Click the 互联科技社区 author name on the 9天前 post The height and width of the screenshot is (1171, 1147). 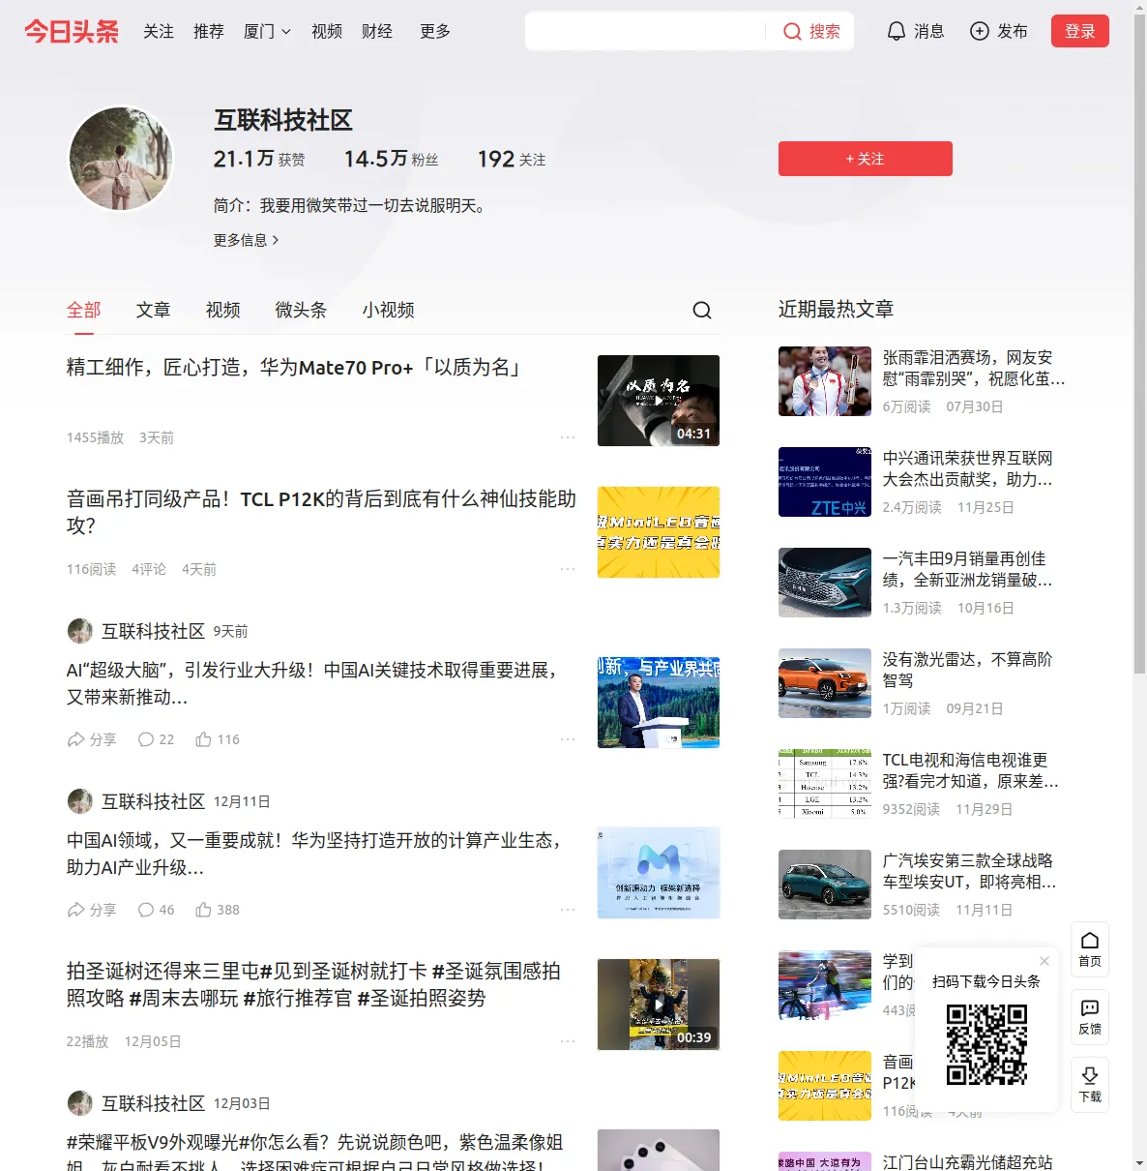pyautogui.click(x=154, y=631)
